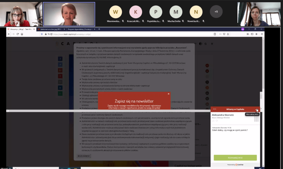Minimize the Witamy w Capitolu chat window
Screen dimensions: 283x169
(x=256, y=110)
